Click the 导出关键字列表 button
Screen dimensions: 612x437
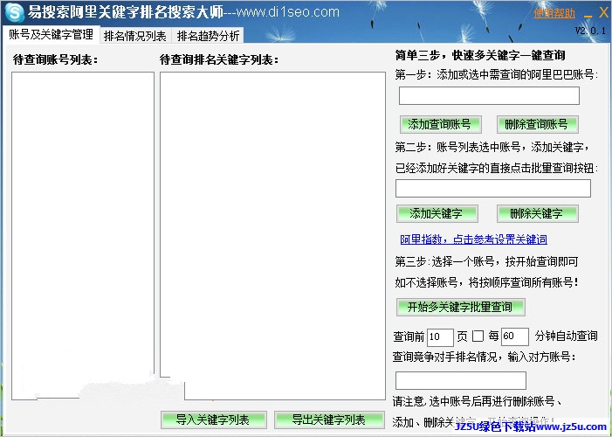point(329,420)
